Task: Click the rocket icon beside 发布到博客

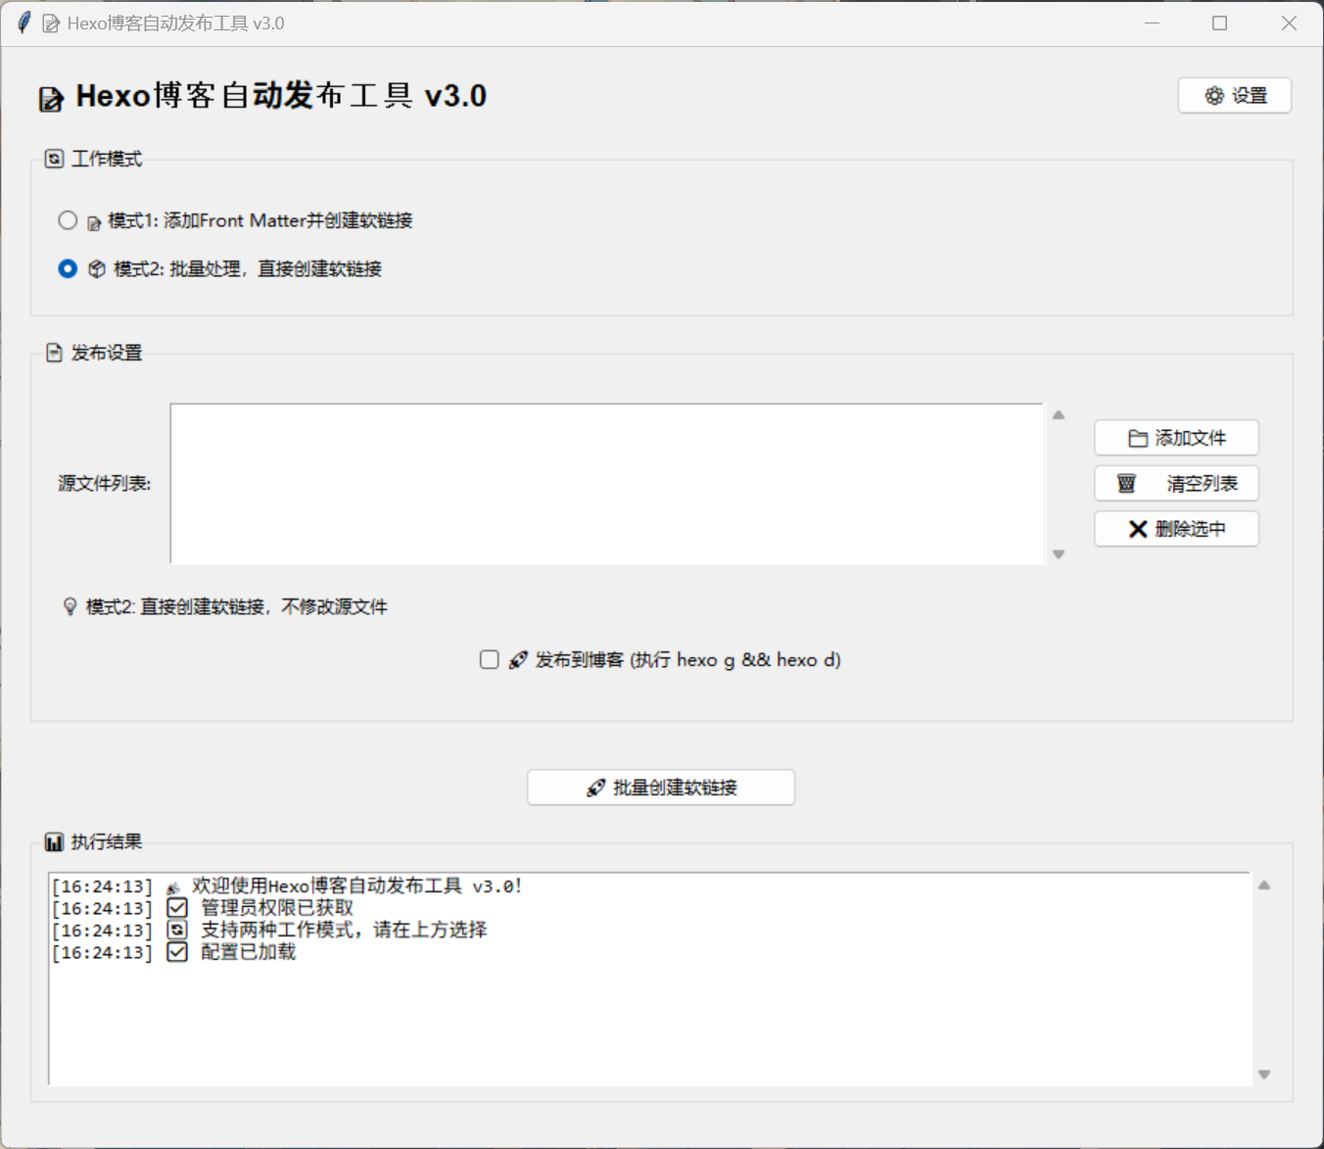Action: point(518,660)
